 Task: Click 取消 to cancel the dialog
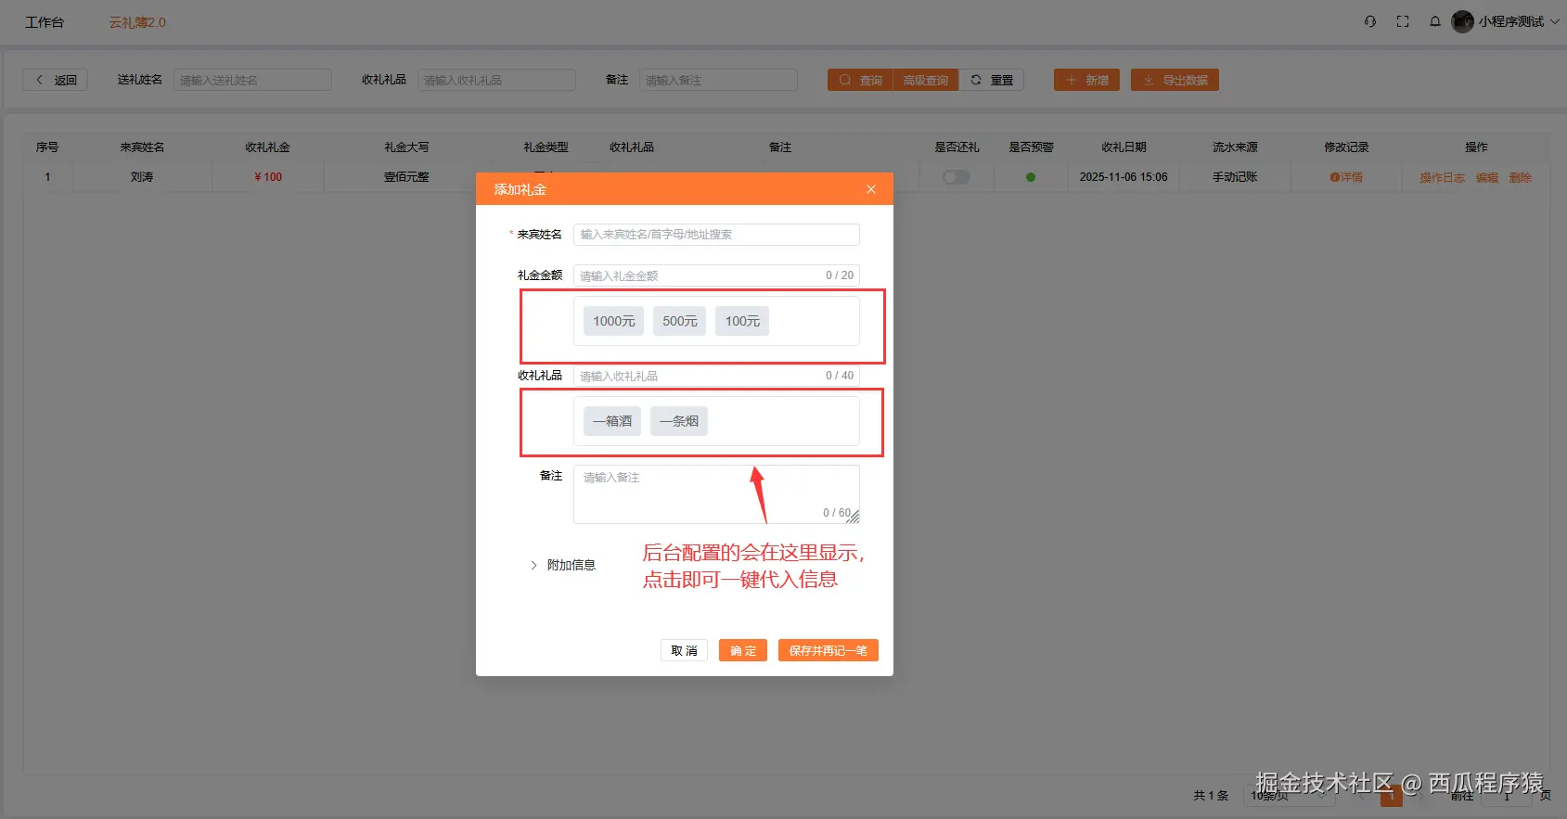(x=684, y=651)
